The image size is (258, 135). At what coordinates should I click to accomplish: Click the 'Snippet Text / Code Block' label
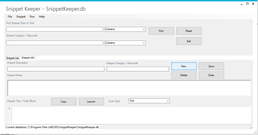point(21,101)
